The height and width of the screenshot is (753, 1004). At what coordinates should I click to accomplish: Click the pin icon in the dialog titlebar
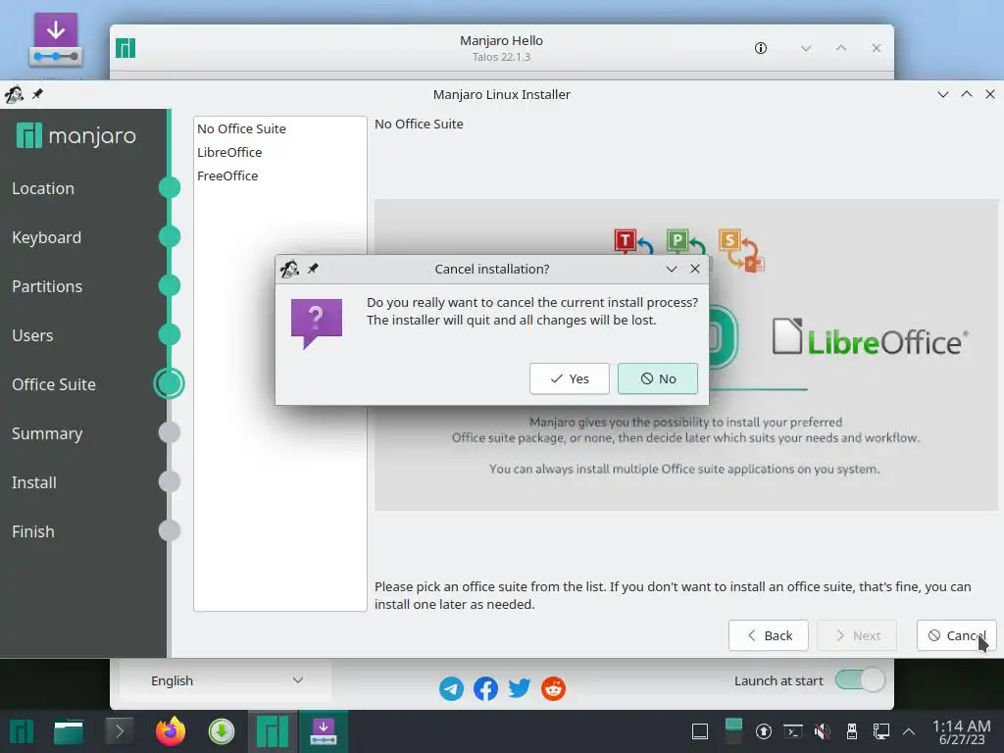coord(313,269)
